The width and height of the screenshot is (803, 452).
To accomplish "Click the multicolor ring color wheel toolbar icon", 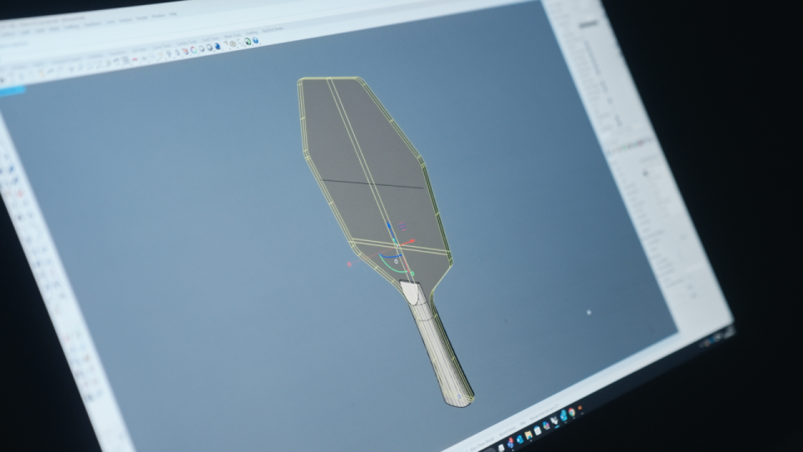I will pyautogui.click(x=193, y=50).
